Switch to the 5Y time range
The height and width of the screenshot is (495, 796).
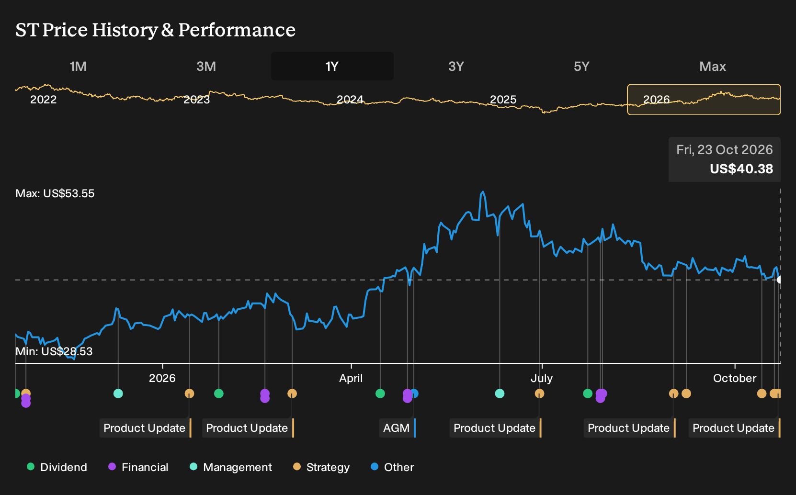tap(581, 66)
